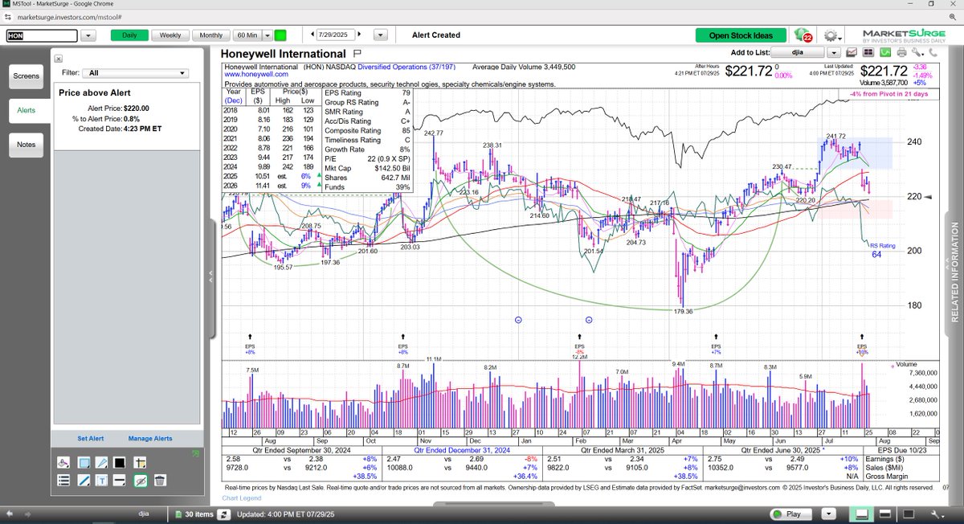Viewport: 964px width, 524px height.
Task: Click the 30 items status text
Action: [199, 514]
